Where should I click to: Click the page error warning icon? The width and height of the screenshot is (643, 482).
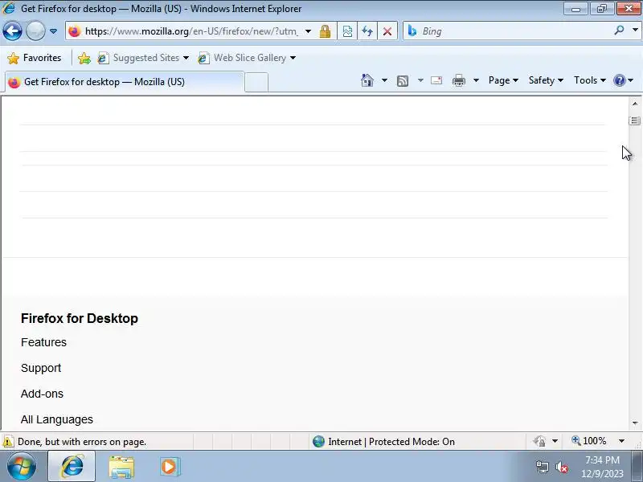pos(8,442)
